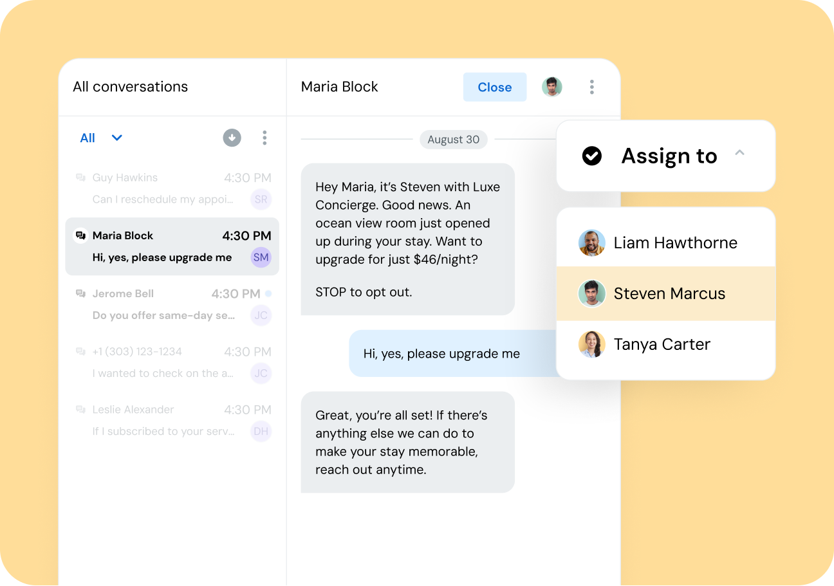Assign the conversation to Tanya Carter
This screenshot has height=586, width=834.
[662, 344]
